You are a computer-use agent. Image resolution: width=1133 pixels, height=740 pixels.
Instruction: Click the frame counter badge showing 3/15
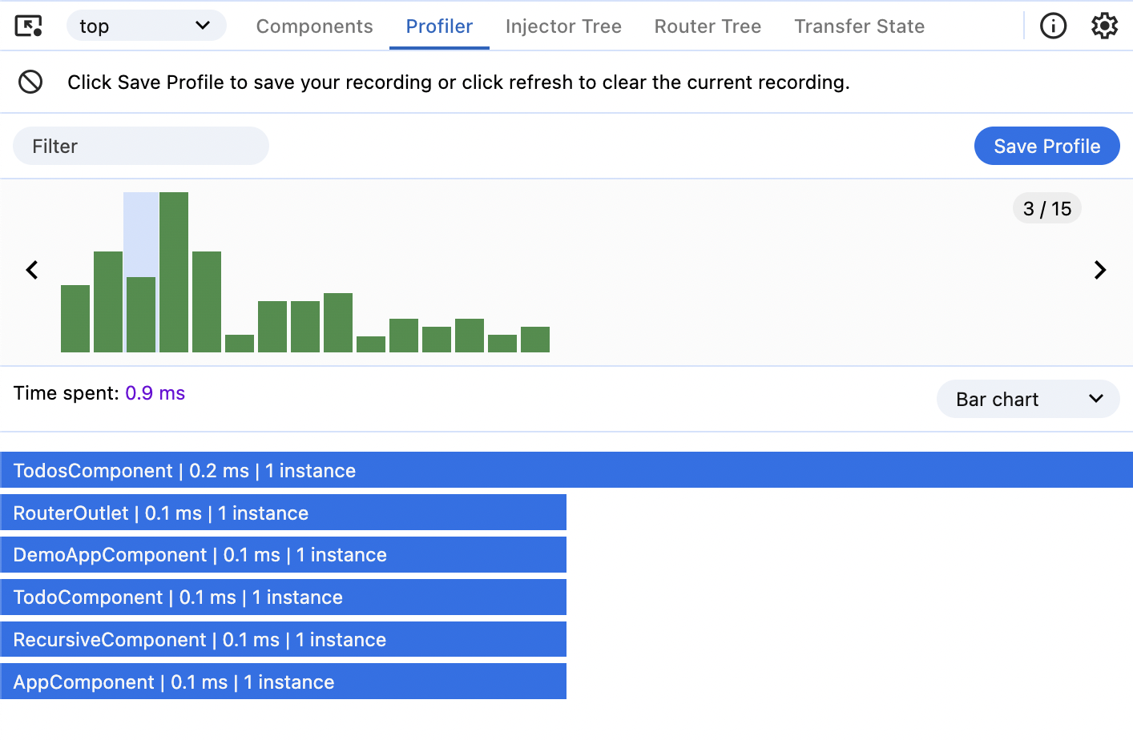(x=1047, y=208)
